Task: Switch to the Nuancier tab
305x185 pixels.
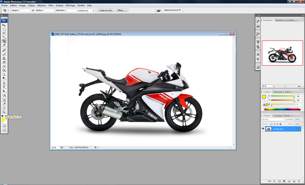Action: point(278,92)
